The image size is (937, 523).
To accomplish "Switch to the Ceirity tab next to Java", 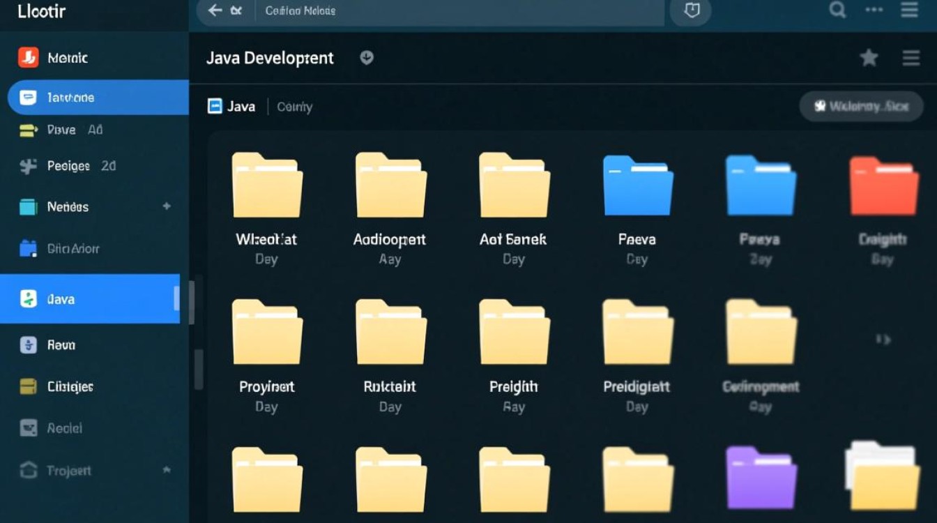I will [x=294, y=107].
